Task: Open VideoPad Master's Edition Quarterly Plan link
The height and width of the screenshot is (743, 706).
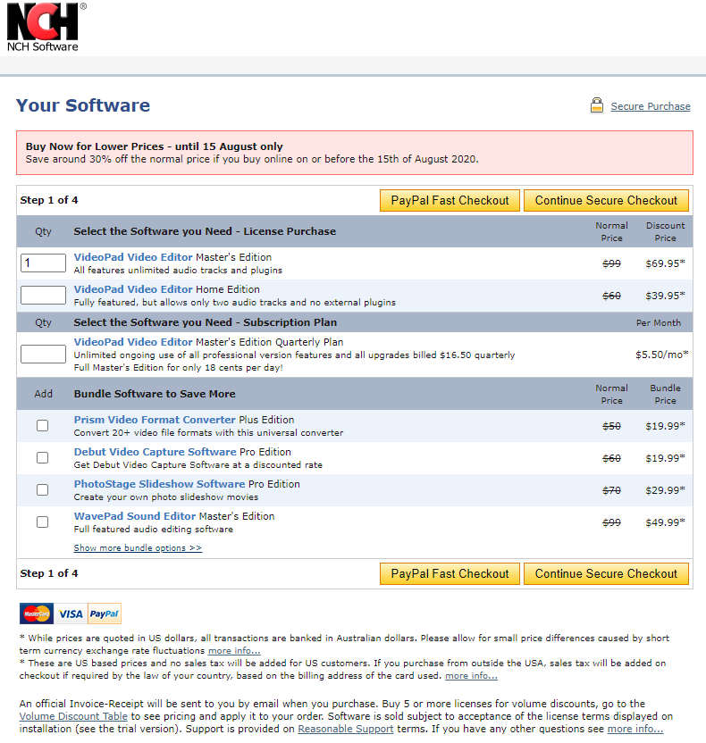Action: pos(133,342)
